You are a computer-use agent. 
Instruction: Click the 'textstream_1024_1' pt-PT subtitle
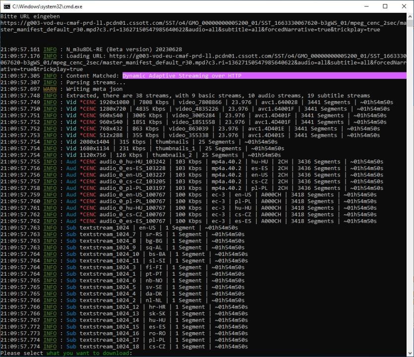click(x=122, y=274)
